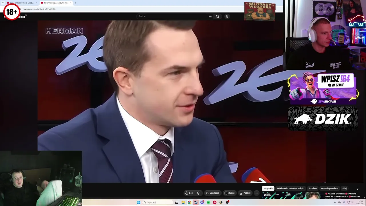Start voice search with microphone icon
Viewport: 366px width, 206px height.
(227, 16)
